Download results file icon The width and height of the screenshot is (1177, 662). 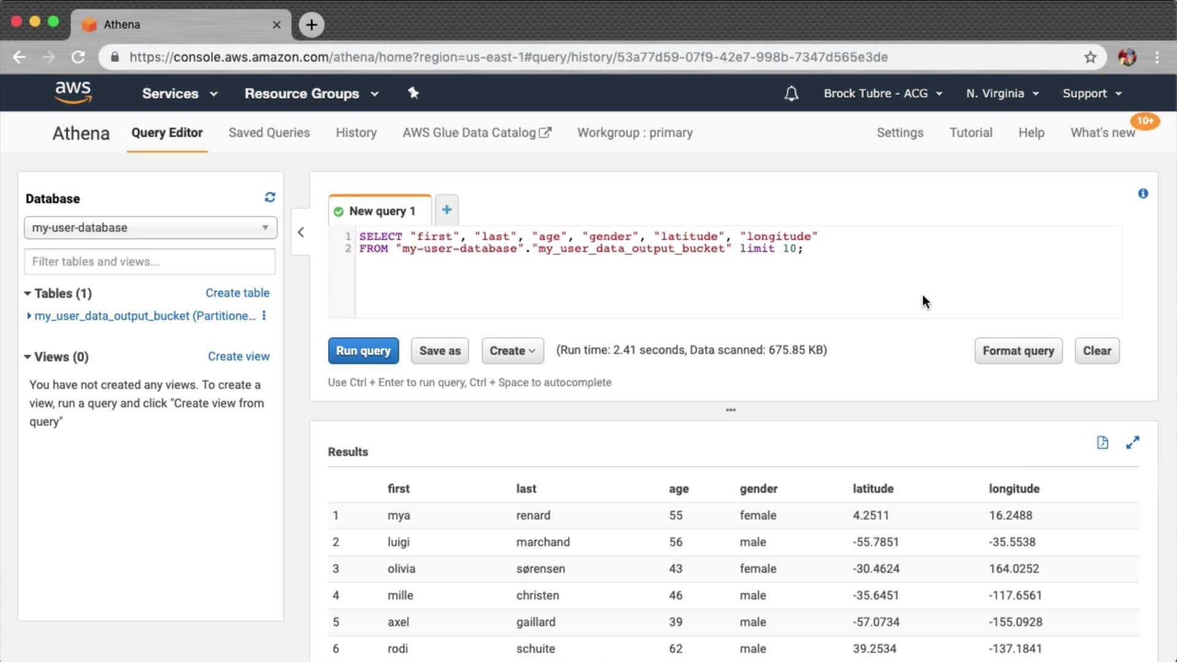coord(1102,443)
